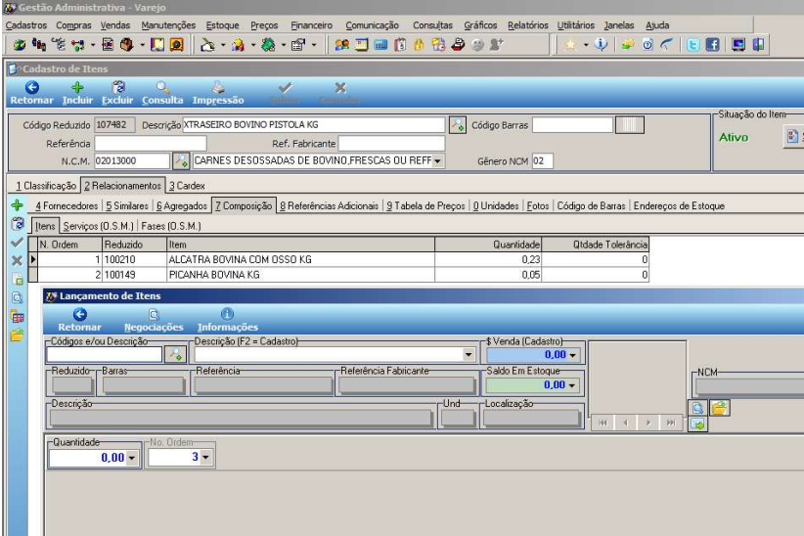Click the magnifier icon in left sidebar
The height and width of the screenshot is (536, 804).
coord(17,298)
